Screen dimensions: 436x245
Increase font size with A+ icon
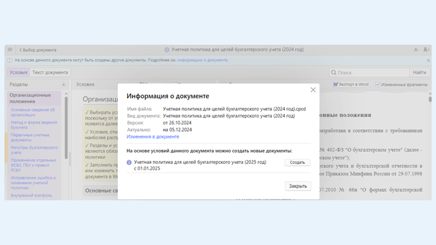[426, 50]
